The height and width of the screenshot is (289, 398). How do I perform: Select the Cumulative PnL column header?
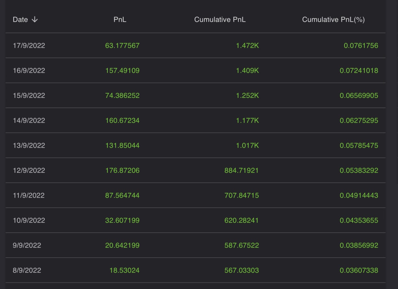[x=220, y=20]
